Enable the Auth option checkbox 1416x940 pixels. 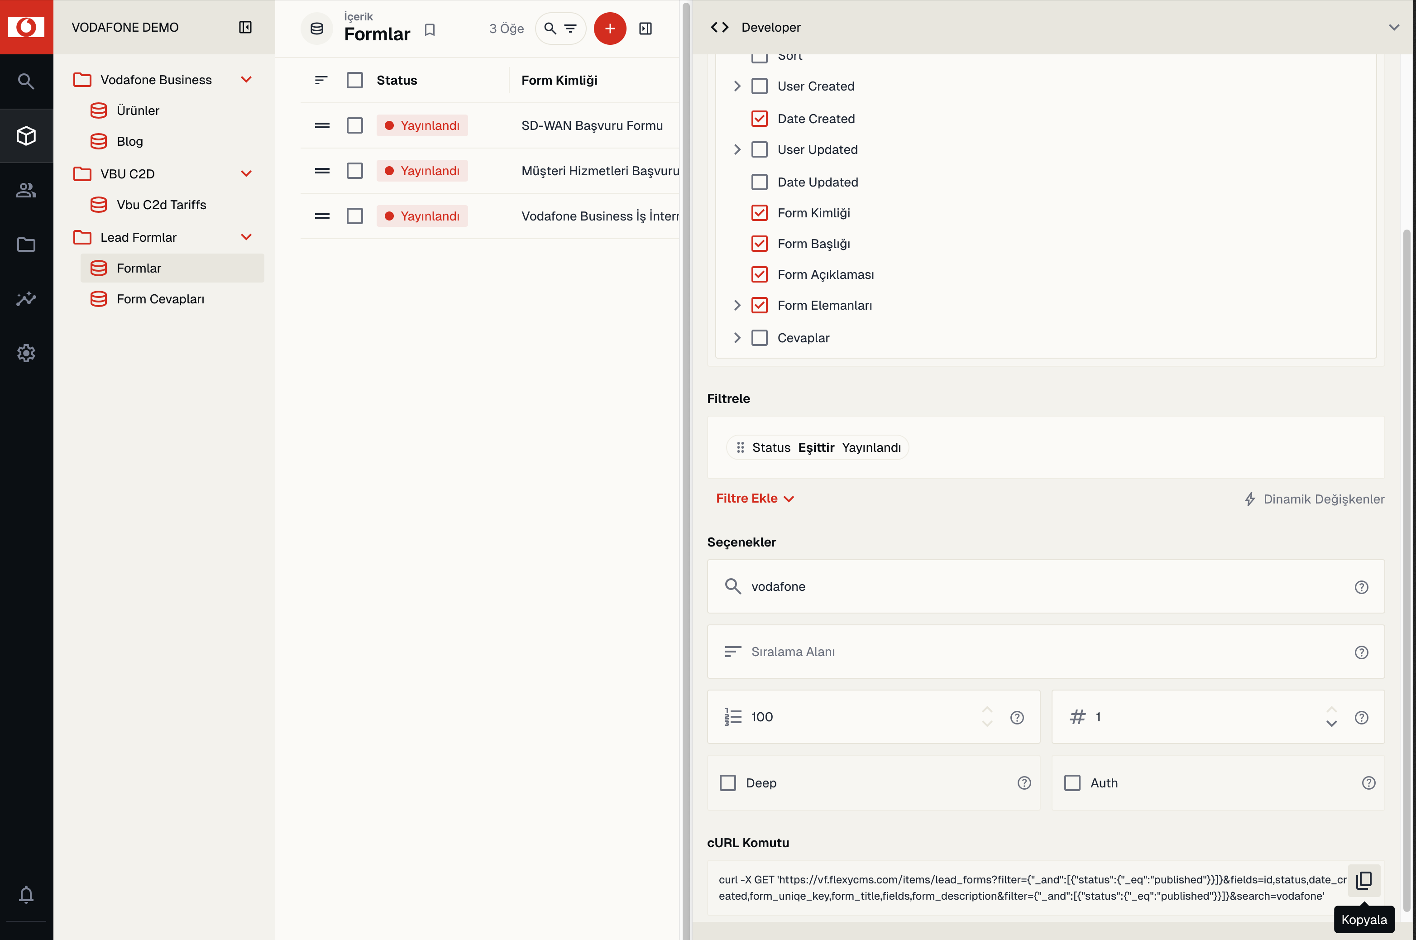(1072, 782)
